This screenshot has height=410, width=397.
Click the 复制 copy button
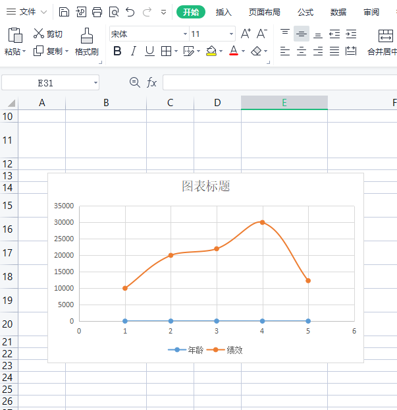[48, 51]
